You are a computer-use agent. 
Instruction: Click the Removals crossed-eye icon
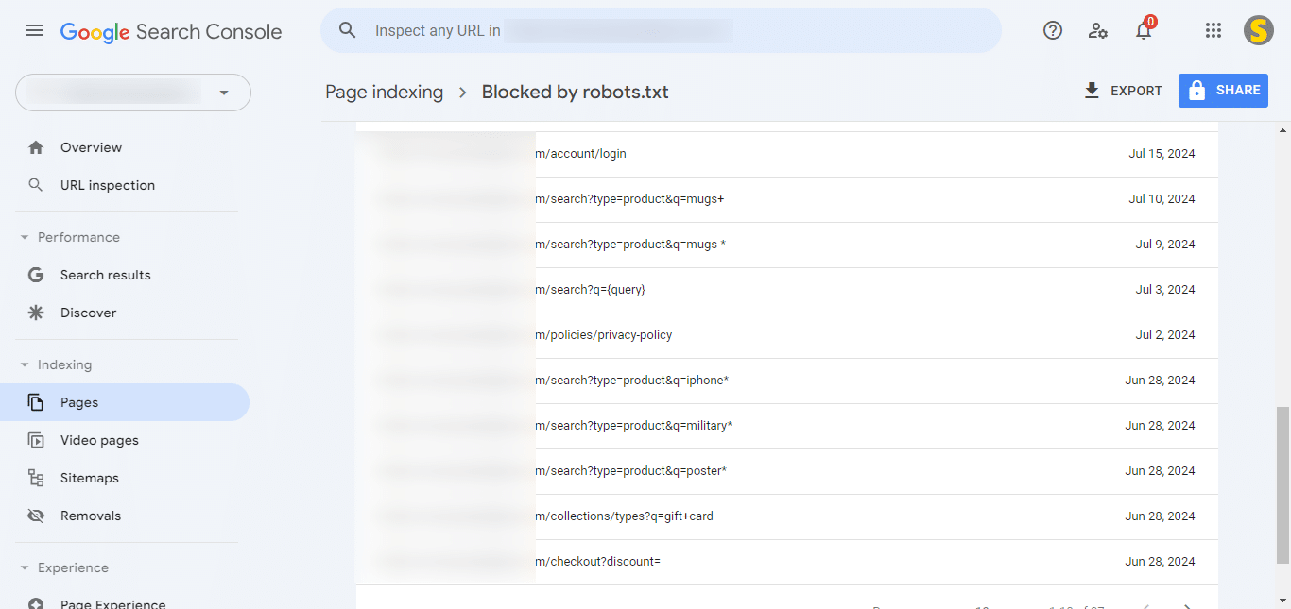(36, 516)
